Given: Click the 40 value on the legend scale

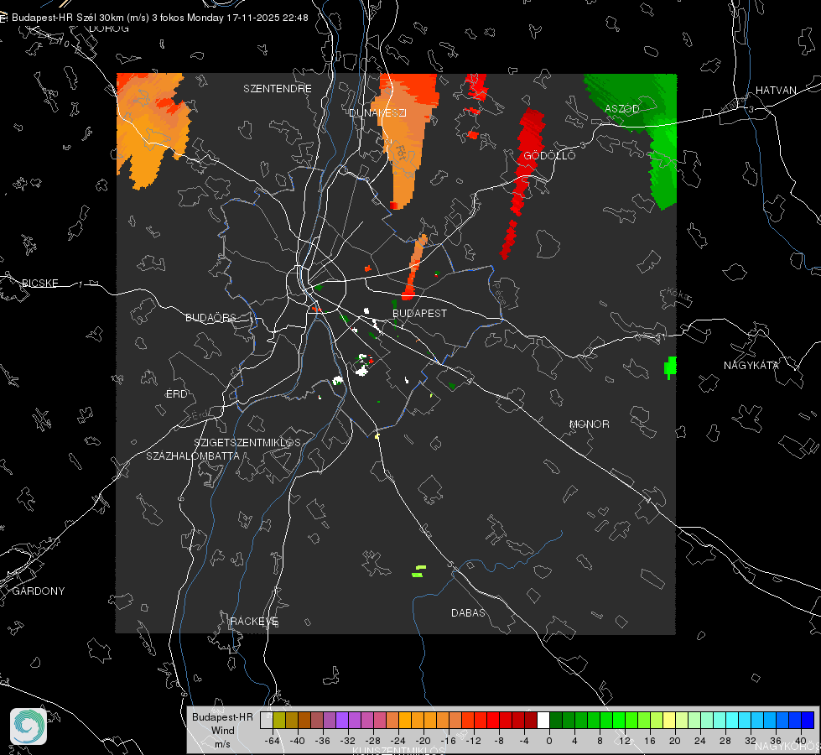Looking at the screenshot, I should pos(800,741).
